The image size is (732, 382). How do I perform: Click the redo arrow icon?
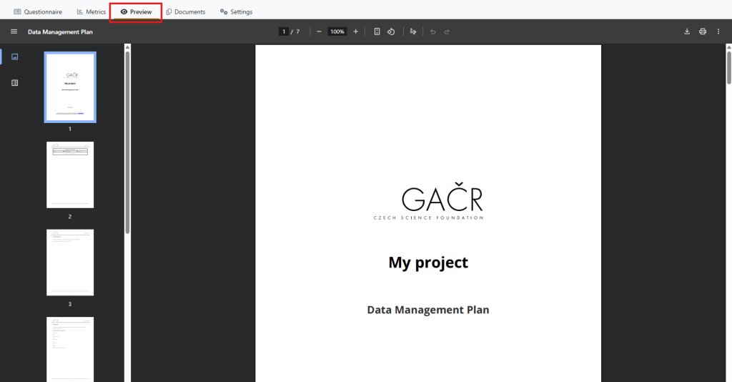coord(447,31)
